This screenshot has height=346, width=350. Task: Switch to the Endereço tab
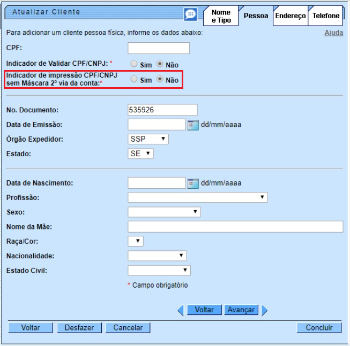coord(291,16)
